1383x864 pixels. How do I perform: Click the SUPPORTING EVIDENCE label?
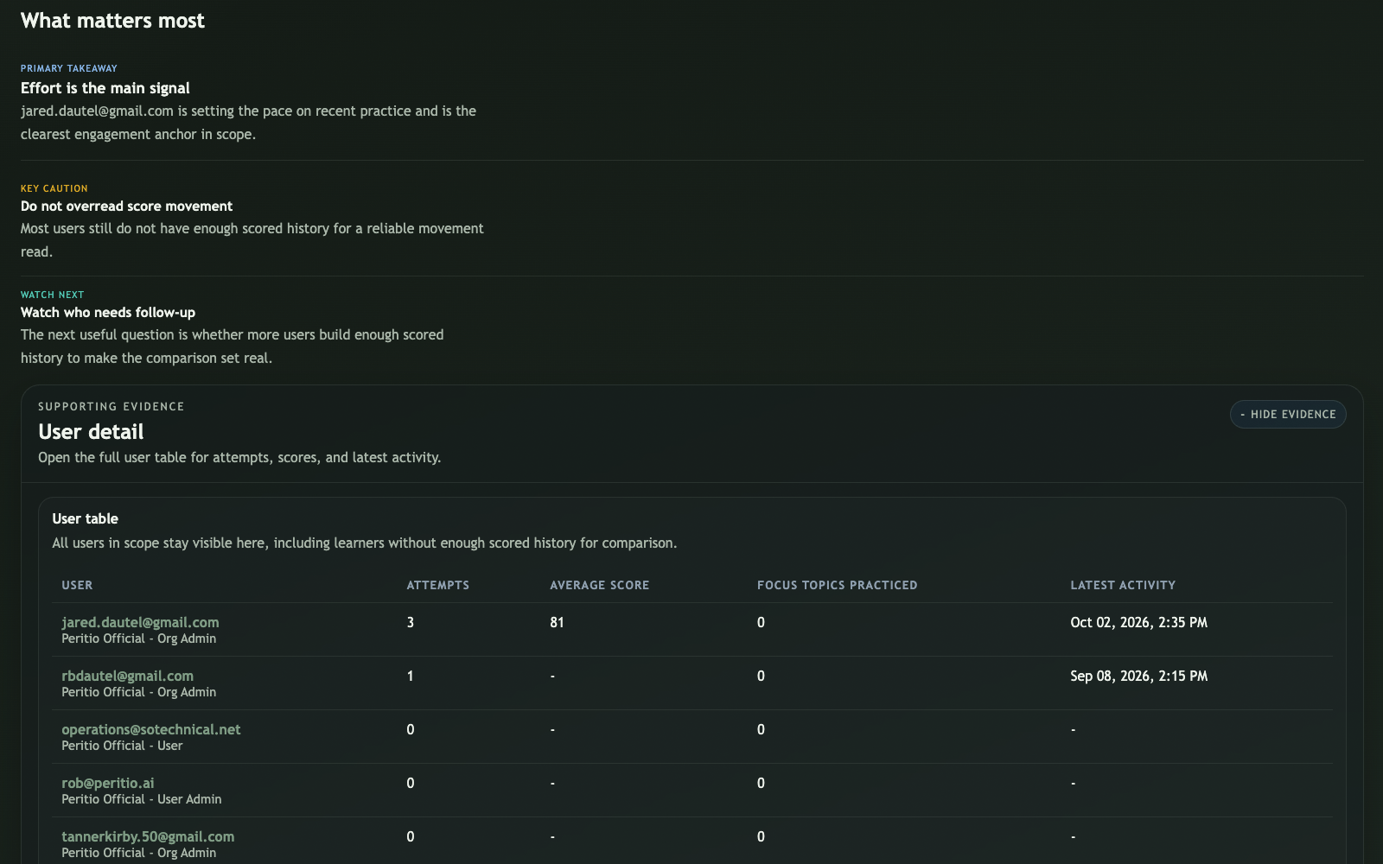tap(112, 406)
